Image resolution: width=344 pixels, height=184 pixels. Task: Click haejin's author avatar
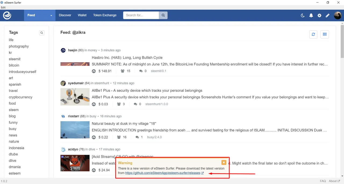[63, 50]
